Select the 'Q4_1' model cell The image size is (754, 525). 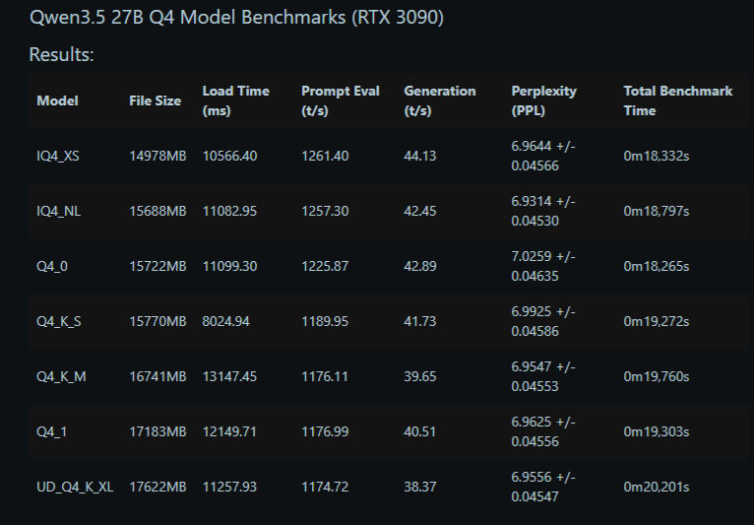[51, 431]
